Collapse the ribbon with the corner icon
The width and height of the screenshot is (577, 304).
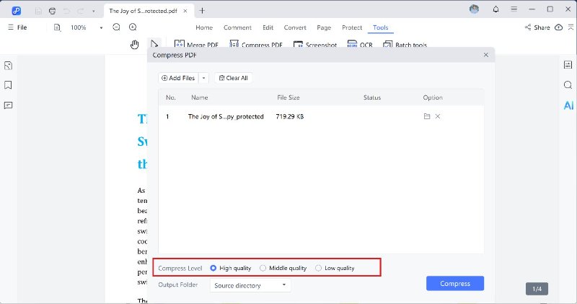pyautogui.click(x=571, y=27)
